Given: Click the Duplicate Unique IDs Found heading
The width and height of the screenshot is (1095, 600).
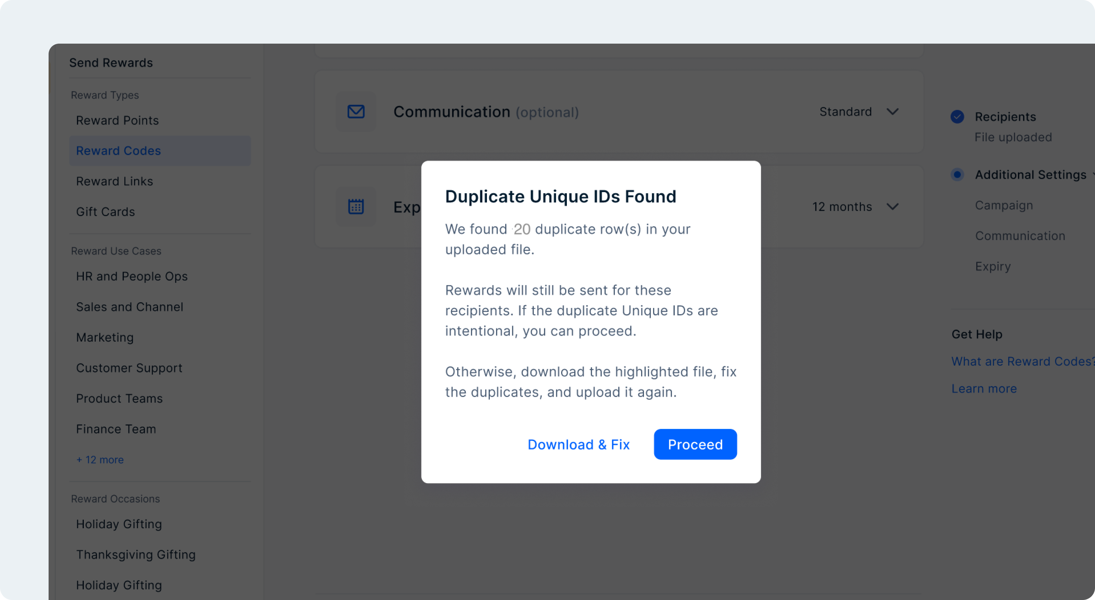Looking at the screenshot, I should (560, 196).
